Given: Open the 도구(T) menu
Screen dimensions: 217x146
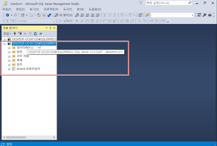Looking at the screenshot, I should click(67, 9).
